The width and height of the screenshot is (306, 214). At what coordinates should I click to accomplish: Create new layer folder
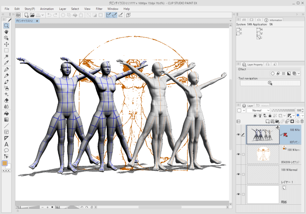277,122
